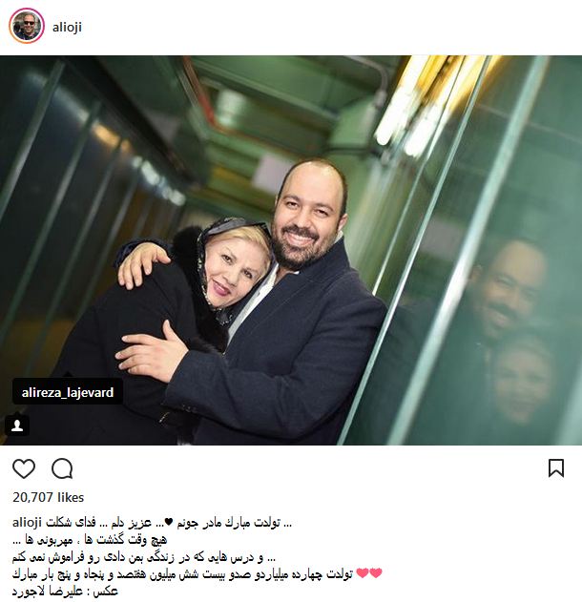Save the post with the bookmark icon
Image resolution: width=582 pixels, height=602 pixels.
[556, 468]
